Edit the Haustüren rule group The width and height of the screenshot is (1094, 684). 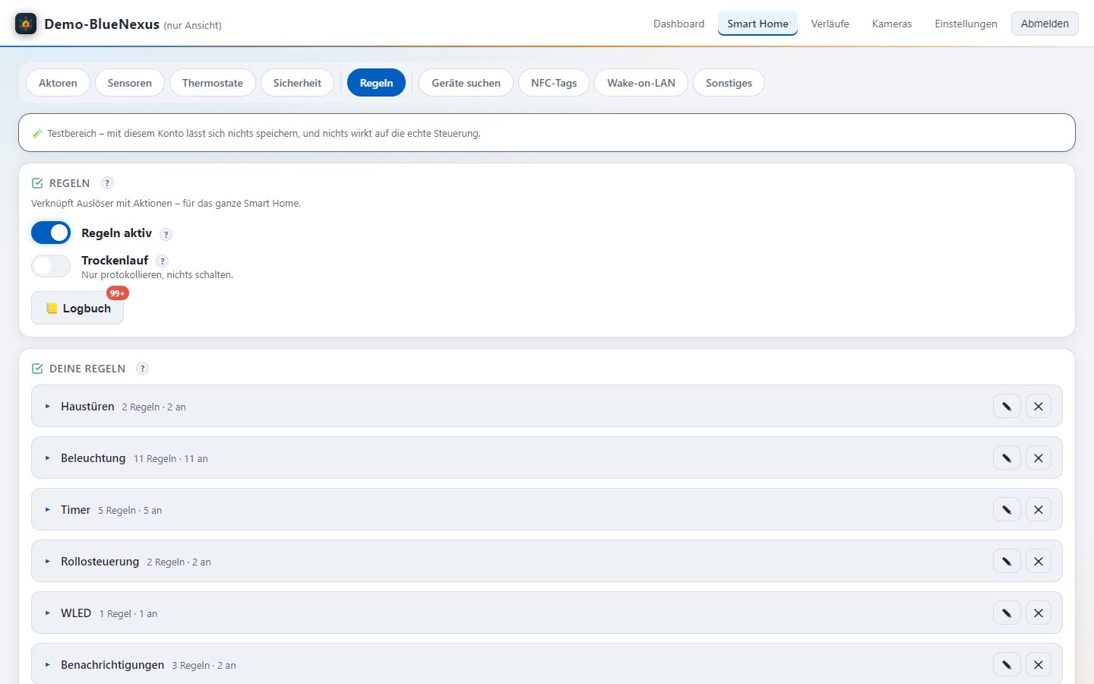click(1007, 407)
